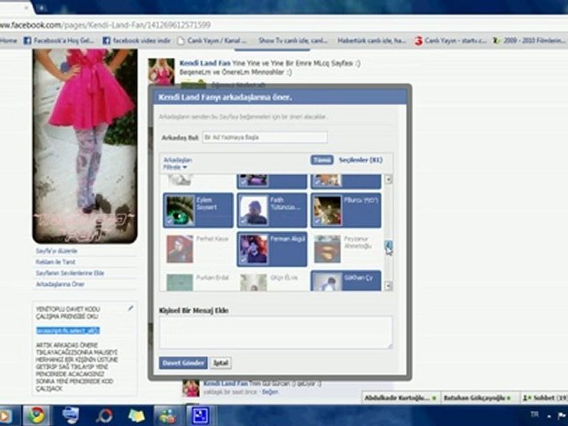Open the Kendi Land Fan page profile picture
Screen dimensions: 568x426
(85, 146)
